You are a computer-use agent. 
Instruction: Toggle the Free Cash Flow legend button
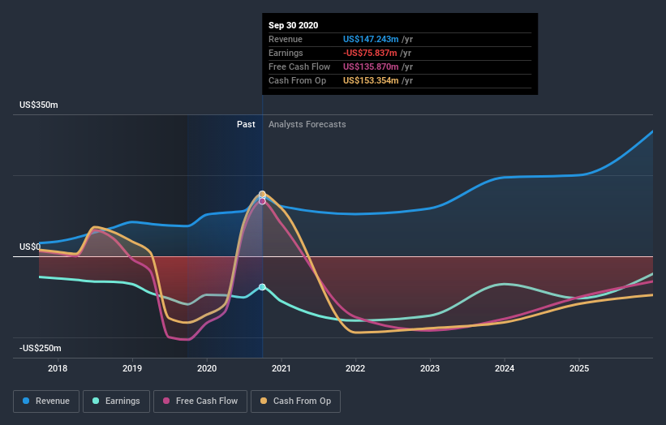tap(200, 401)
